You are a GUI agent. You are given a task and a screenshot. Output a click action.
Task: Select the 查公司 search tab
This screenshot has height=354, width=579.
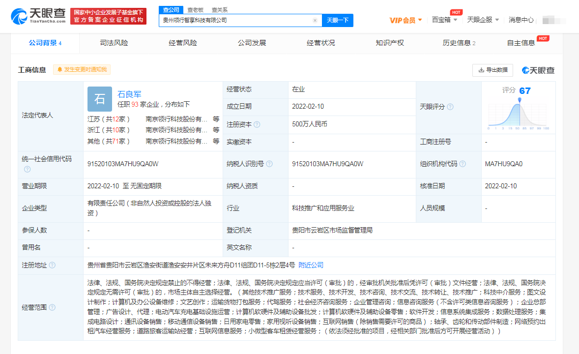point(171,10)
